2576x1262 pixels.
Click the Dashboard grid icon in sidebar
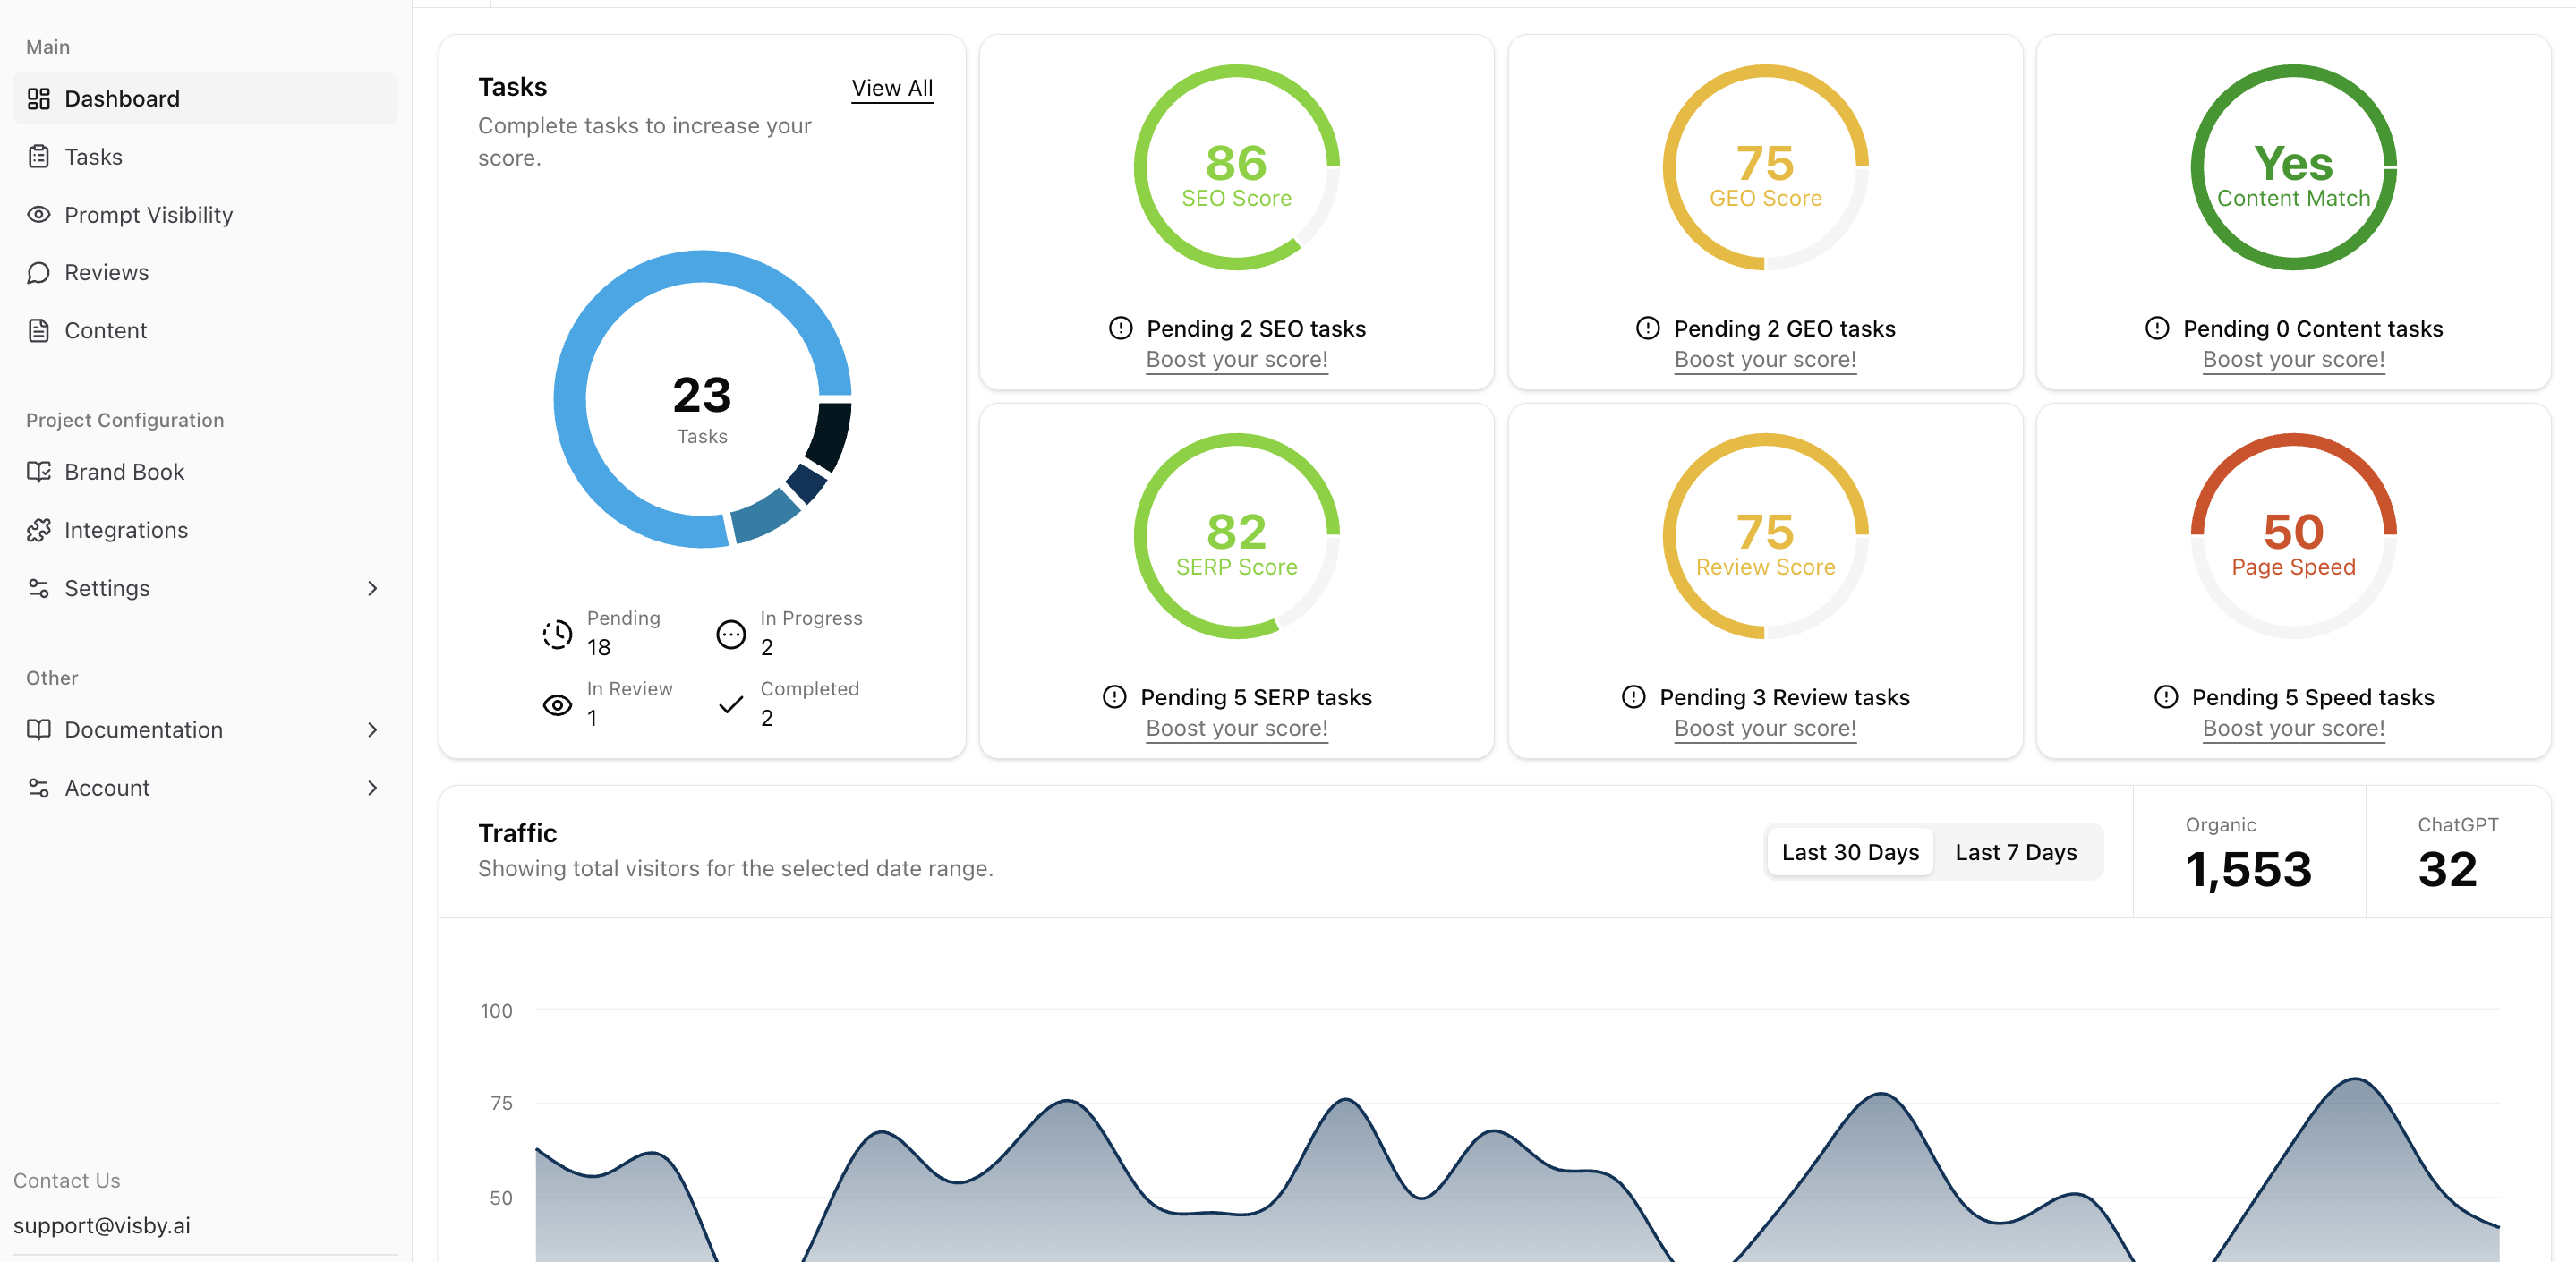39,98
